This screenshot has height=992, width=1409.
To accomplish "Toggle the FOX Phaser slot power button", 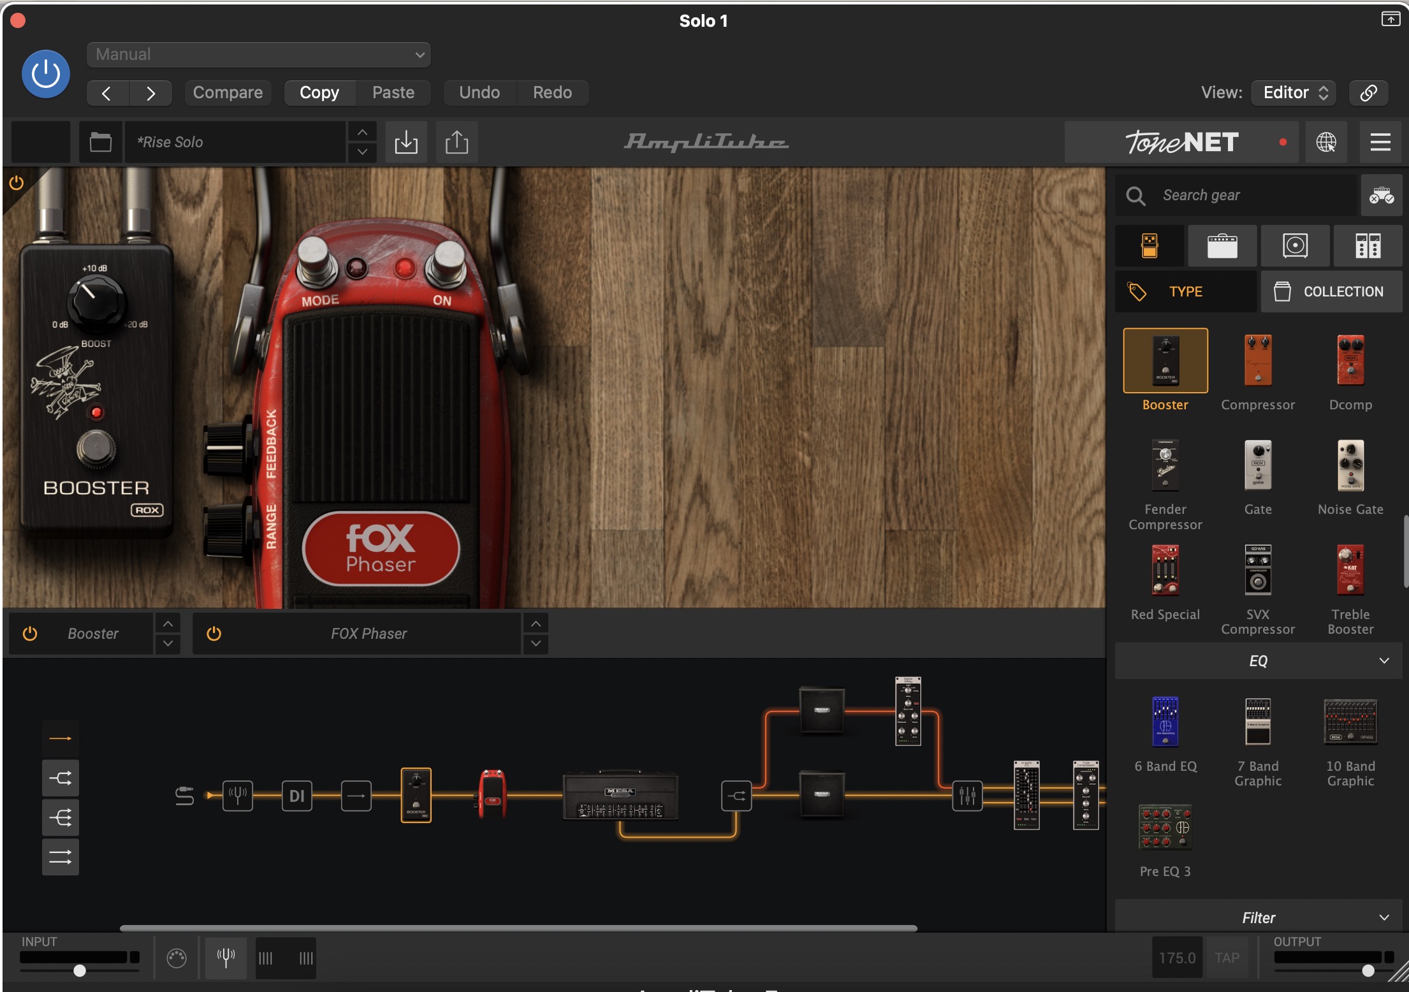I will pos(214,634).
